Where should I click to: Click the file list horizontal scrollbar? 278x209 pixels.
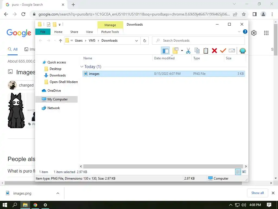(x=163, y=166)
